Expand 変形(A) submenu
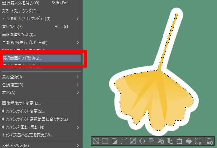This screenshot has width=217, height=148. tap(41, 93)
